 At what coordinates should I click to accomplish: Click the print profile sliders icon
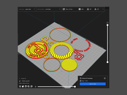pyautogui.click(x=64, y=9)
